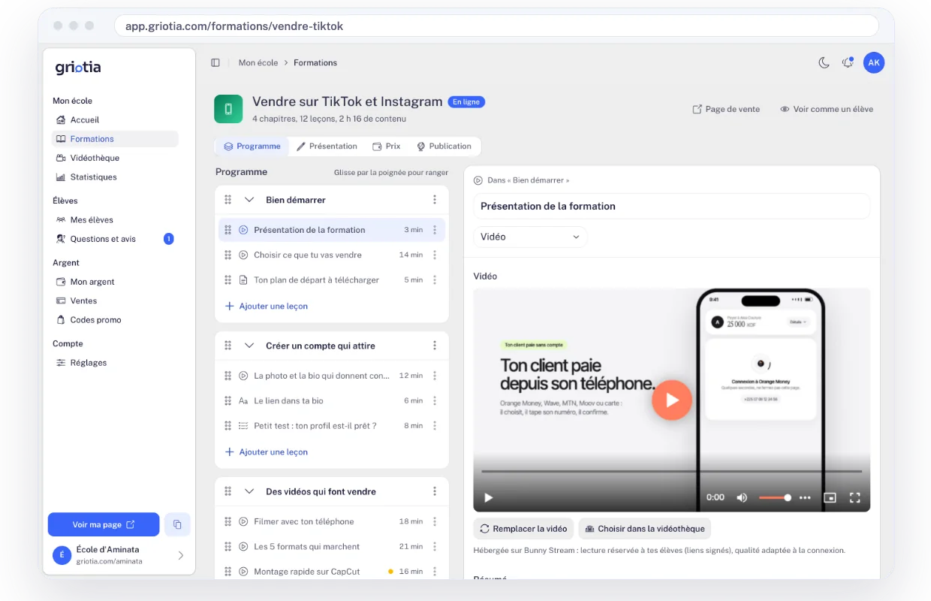Image resolution: width=931 pixels, height=601 pixels.
Task: Switch to the Présentation tab
Action: (327, 146)
